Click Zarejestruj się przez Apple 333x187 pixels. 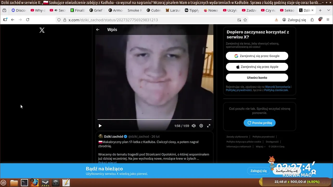click(257, 67)
